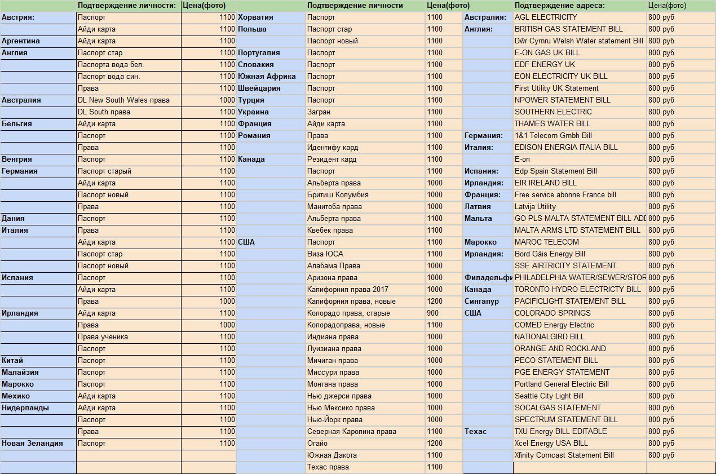Select the 'Алабама Права' cell
The image size is (716, 474).
pyautogui.click(x=365, y=266)
